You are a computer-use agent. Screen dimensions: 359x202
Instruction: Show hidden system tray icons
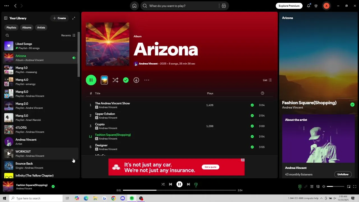pyautogui.click(x=321, y=198)
